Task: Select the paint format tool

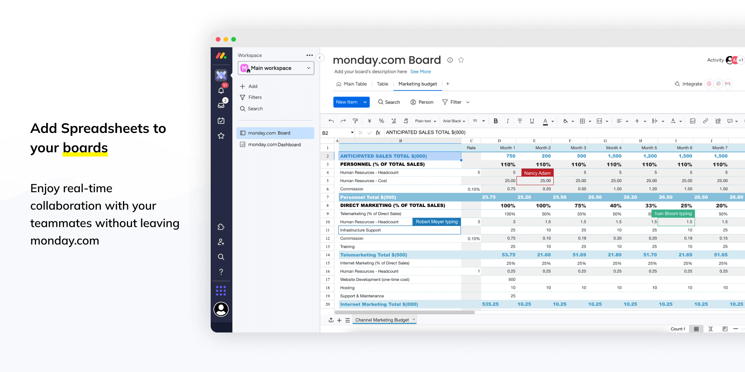Action: [x=355, y=121]
